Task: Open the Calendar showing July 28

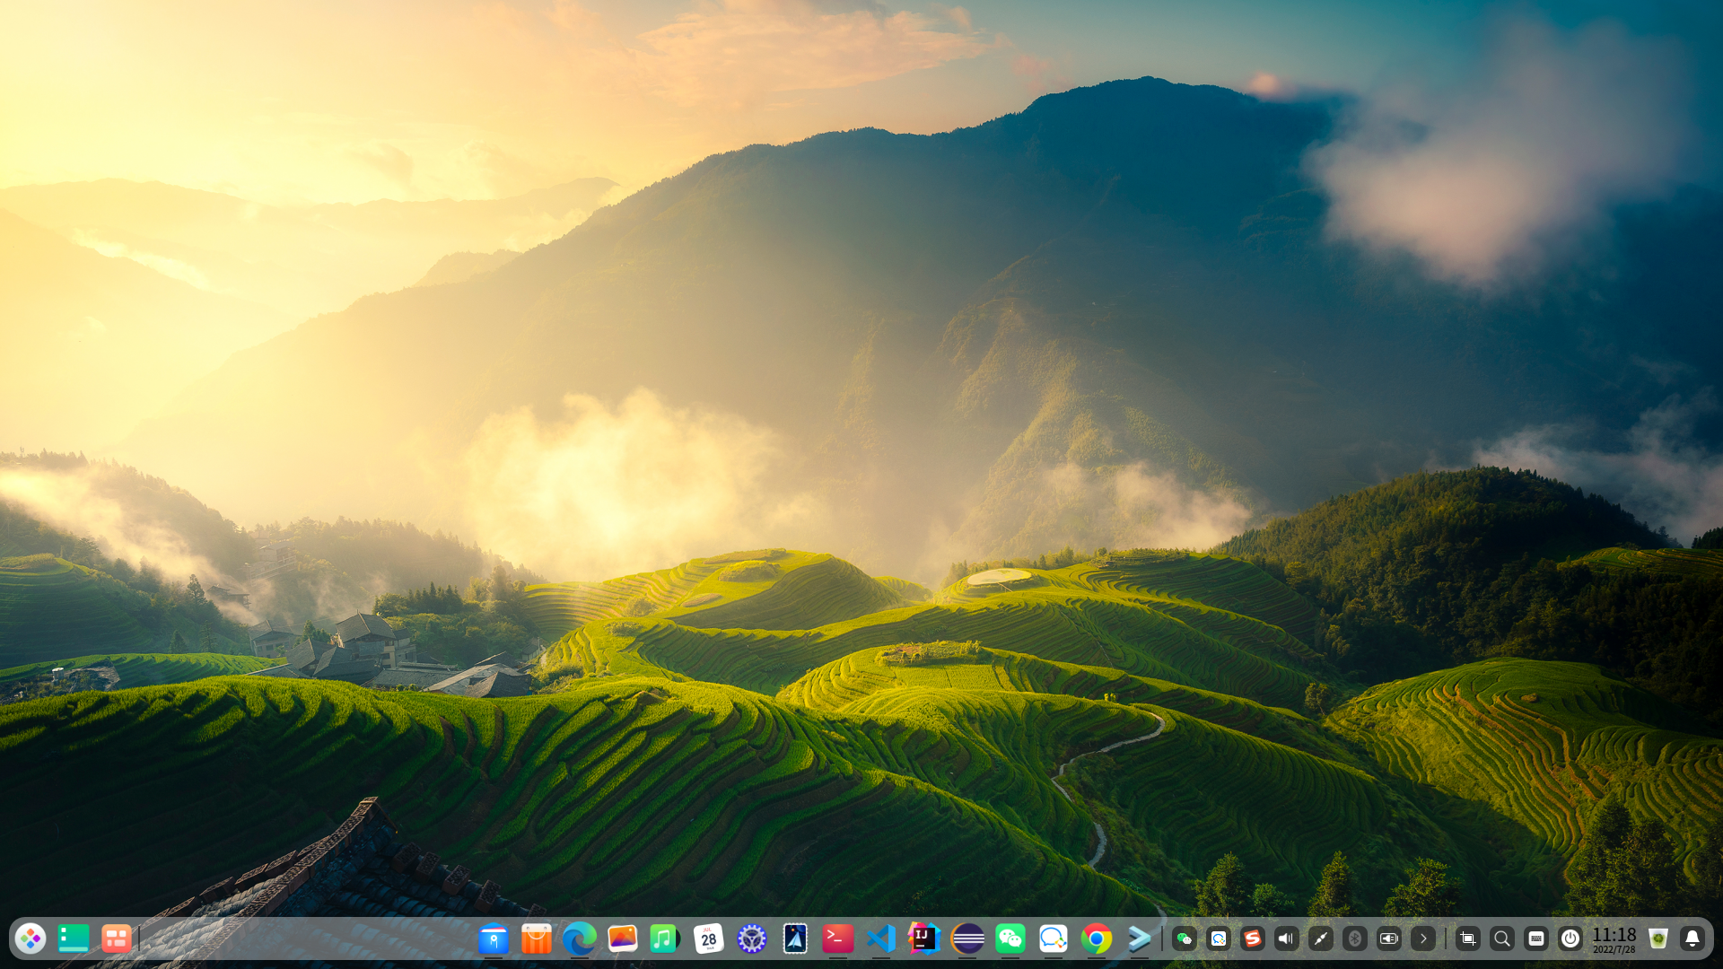Action: coord(708,938)
